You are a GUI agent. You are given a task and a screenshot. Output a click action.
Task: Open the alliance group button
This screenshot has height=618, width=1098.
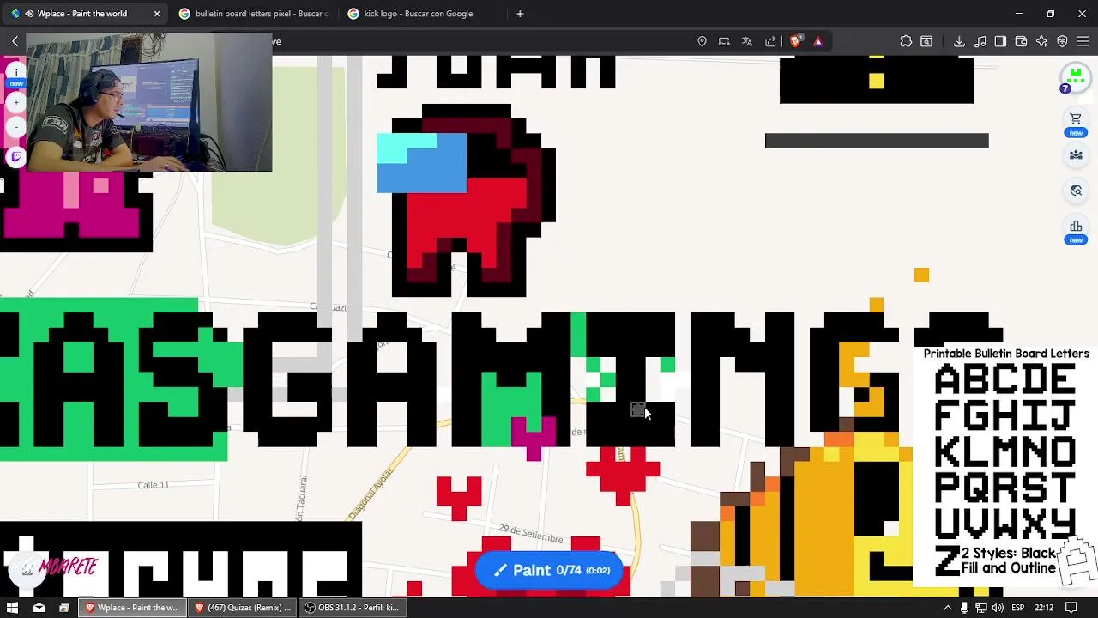tap(1076, 155)
